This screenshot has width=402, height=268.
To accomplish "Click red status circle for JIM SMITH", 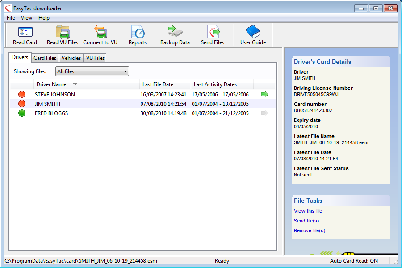I will (x=22, y=104).
